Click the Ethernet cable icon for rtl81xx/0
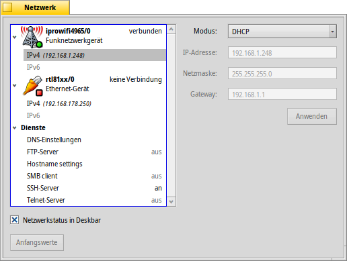 click(33, 86)
